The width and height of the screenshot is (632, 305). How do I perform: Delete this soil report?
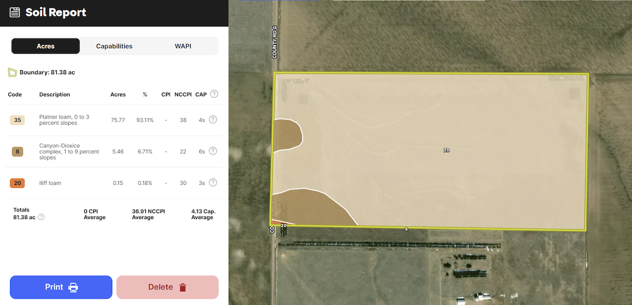click(x=167, y=287)
